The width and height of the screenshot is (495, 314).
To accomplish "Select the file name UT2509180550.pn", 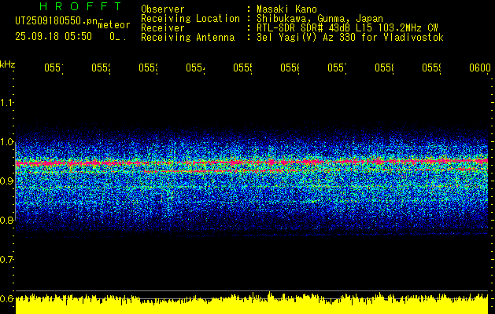I will [x=56, y=21].
